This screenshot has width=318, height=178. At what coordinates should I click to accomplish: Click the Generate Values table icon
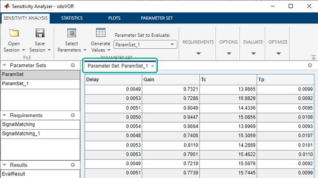(x=101, y=33)
